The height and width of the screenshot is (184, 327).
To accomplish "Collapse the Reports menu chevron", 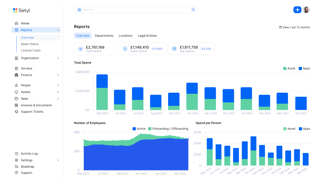I will click(x=58, y=30).
